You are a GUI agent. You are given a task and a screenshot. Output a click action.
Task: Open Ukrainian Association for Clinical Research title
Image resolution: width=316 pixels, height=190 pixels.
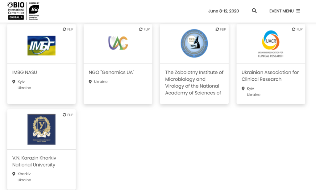pyautogui.click(x=270, y=76)
